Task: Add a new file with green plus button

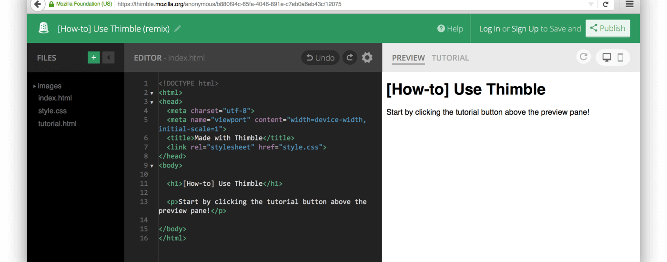Action: tap(94, 58)
